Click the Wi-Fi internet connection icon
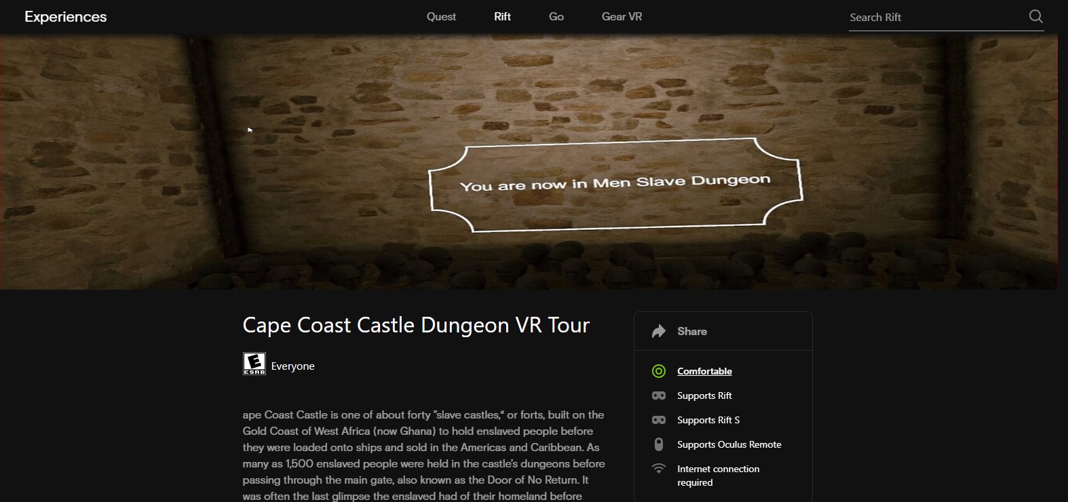Image resolution: width=1068 pixels, height=502 pixels. coord(659,469)
